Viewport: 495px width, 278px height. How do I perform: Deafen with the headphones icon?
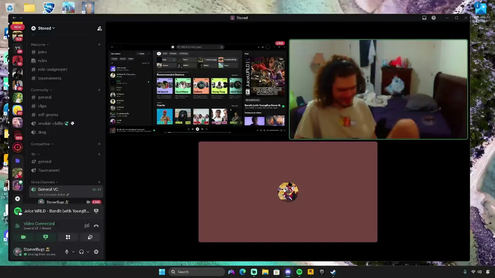pos(81,252)
